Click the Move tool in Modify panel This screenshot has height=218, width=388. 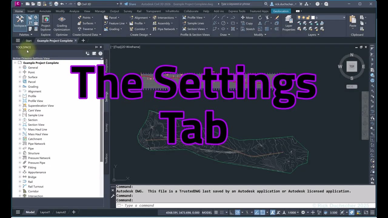click(x=247, y=18)
